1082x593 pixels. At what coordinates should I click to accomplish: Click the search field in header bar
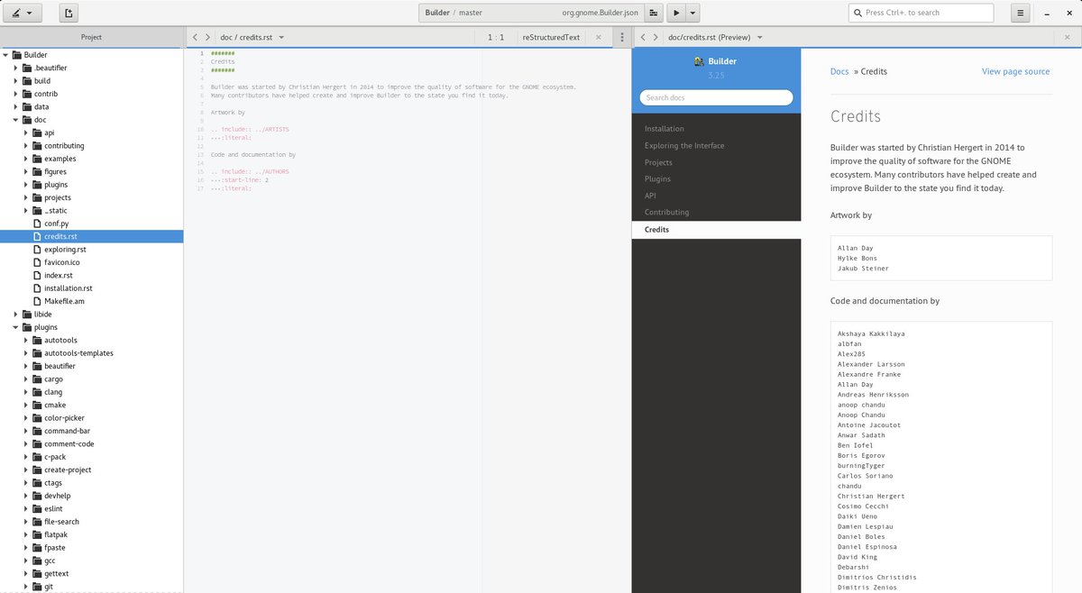pyautogui.click(x=921, y=13)
